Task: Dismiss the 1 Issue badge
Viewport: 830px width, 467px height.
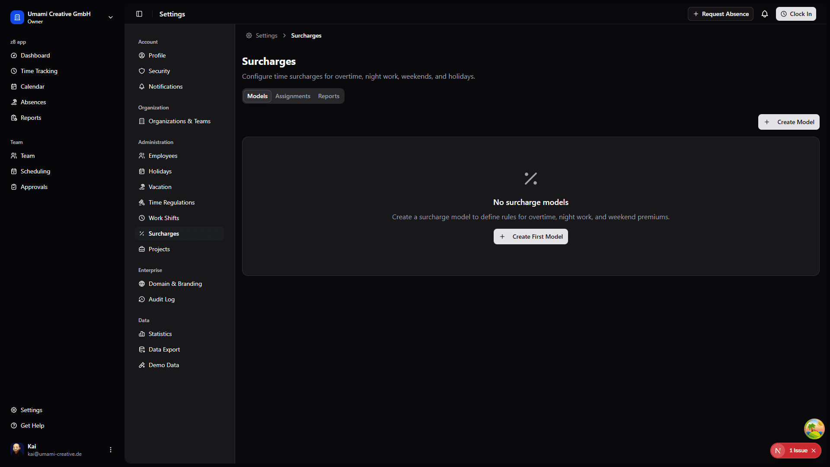Action: click(814, 451)
